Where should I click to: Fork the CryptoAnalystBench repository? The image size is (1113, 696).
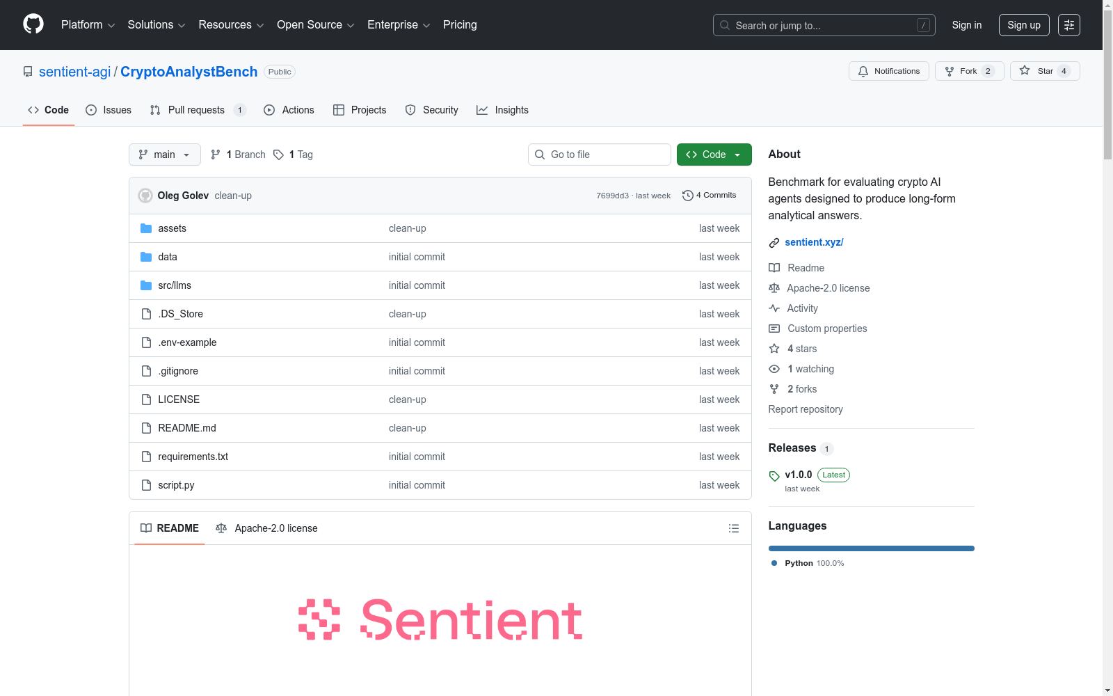coord(969,71)
